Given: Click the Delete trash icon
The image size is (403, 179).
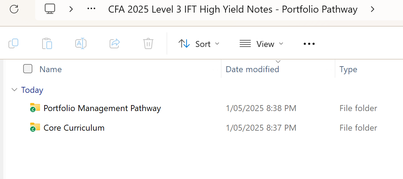Looking at the screenshot, I should pos(148,44).
